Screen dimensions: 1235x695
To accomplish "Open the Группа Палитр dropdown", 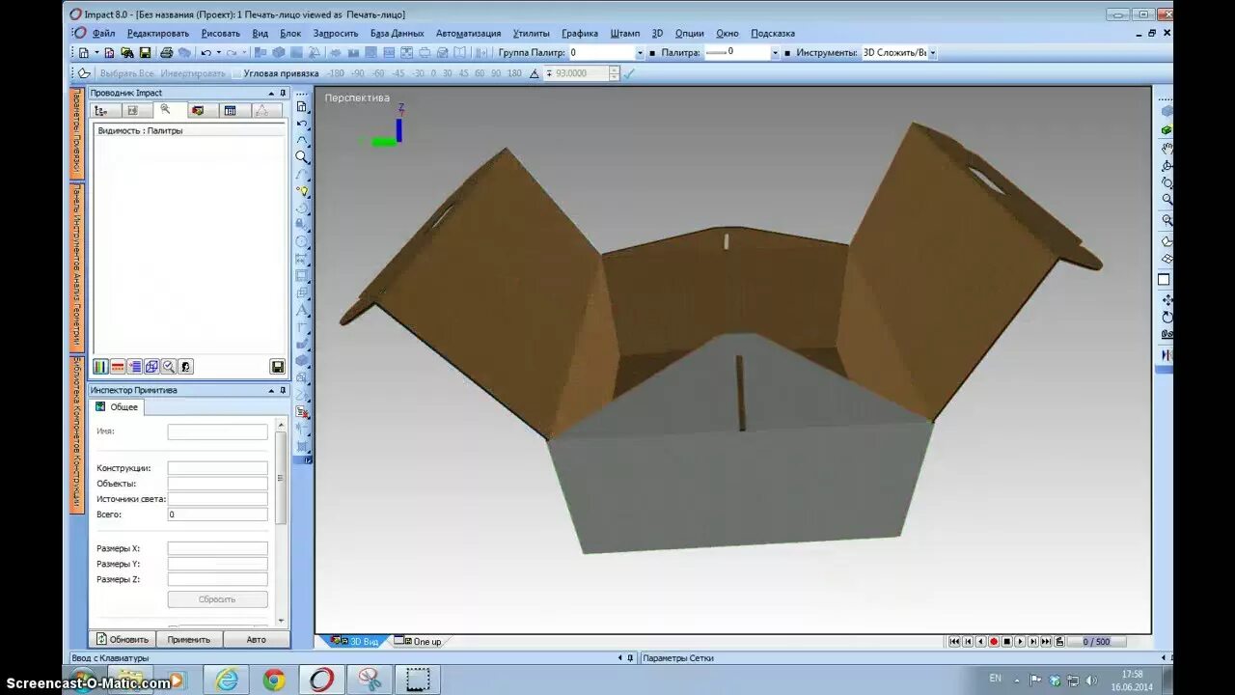I will [639, 53].
